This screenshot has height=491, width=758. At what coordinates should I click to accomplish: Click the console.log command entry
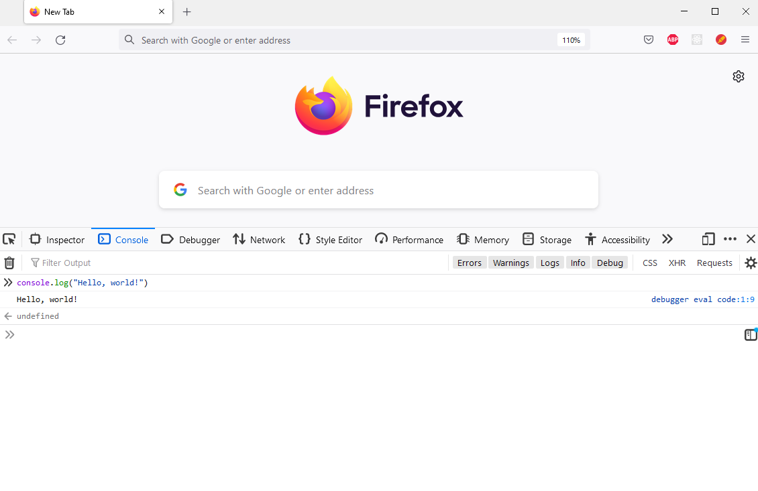(x=83, y=283)
